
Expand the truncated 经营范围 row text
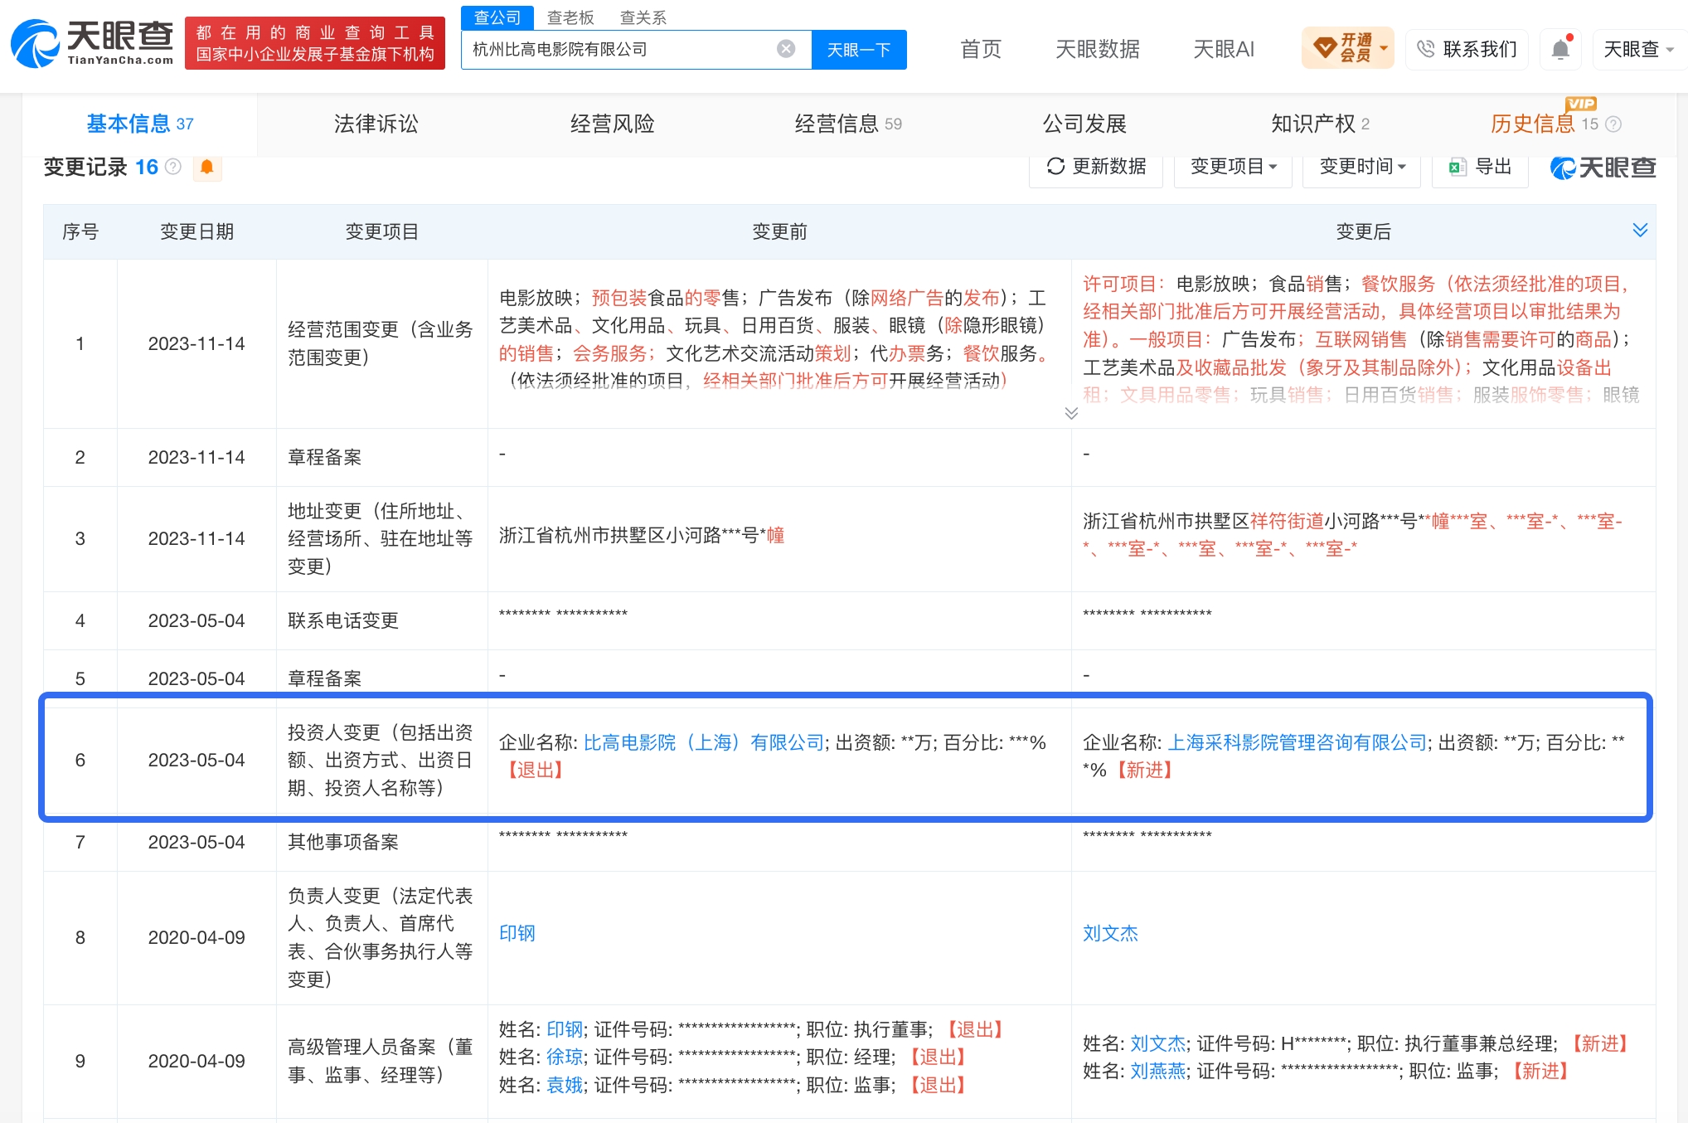(x=1071, y=413)
